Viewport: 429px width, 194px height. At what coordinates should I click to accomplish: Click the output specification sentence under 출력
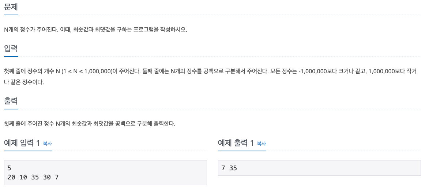(x=90, y=124)
